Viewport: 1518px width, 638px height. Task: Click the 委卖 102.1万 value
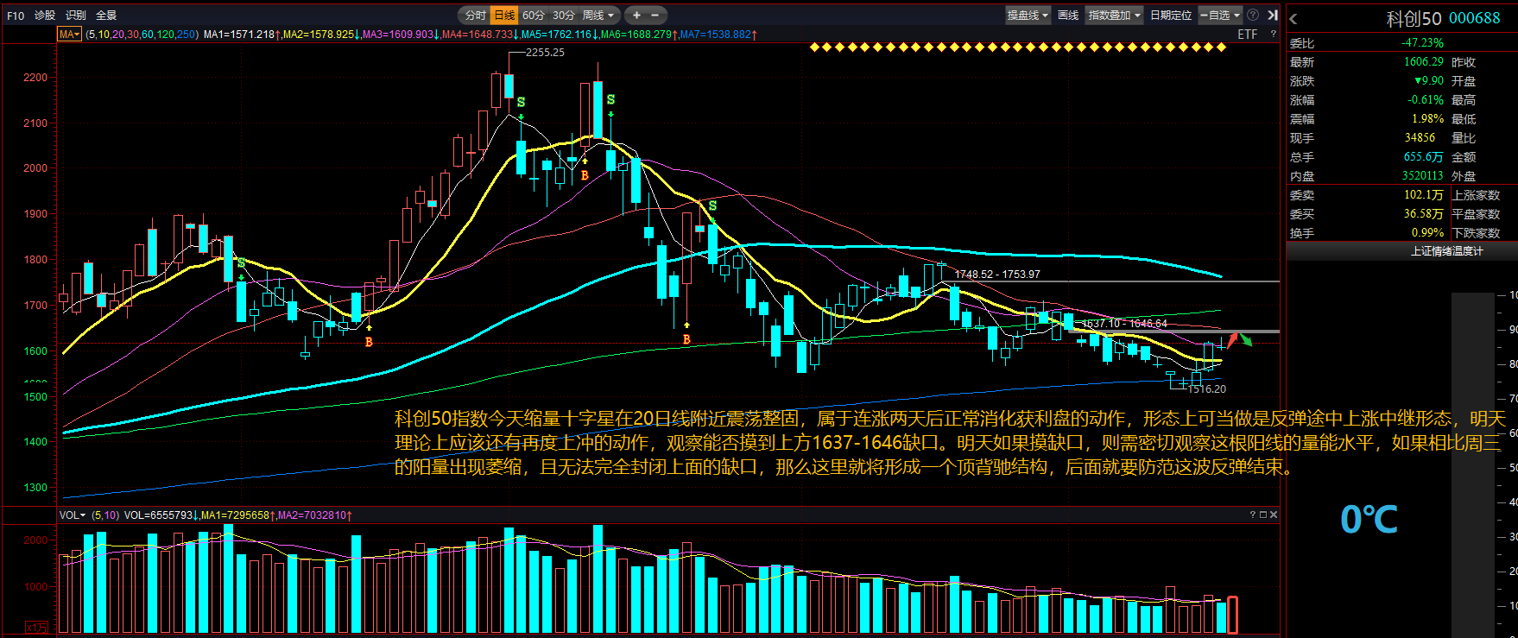(1424, 195)
